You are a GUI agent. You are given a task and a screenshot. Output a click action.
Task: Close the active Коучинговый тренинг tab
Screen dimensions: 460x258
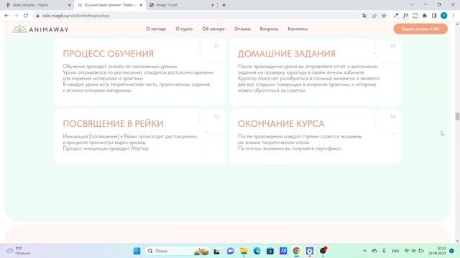click(141, 5)
